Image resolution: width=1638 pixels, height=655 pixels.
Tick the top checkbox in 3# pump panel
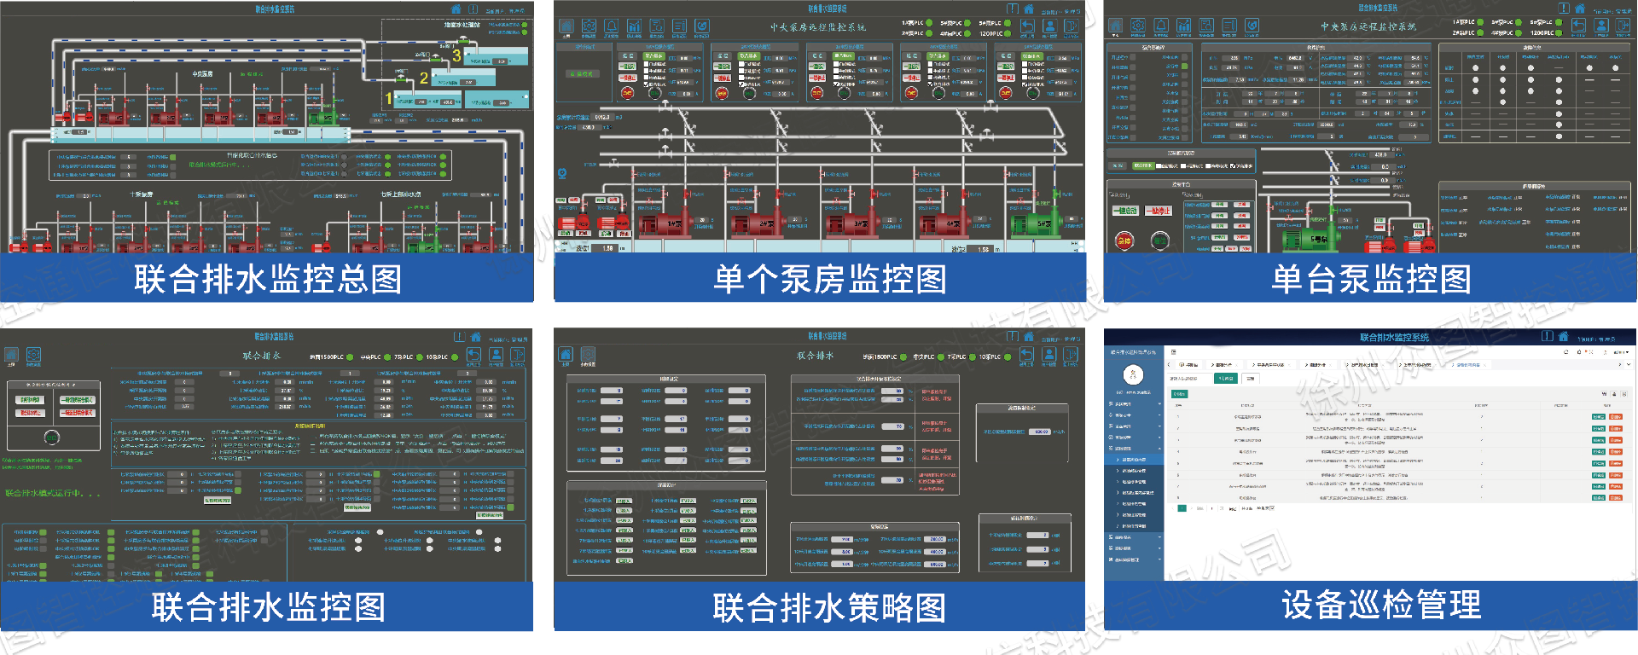(836, 64)
